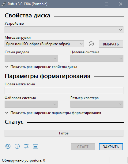Open the Файловая система dropdown

click(x=31, y=104)
